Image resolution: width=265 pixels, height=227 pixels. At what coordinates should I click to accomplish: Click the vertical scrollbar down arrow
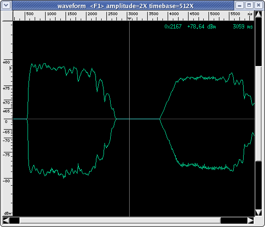pyautogui.click(x=258, y=212)
